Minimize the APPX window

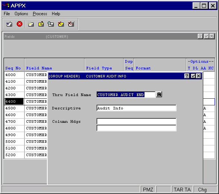196,6
